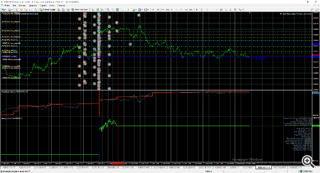
Task: Launch MetaEditor from the yellow diamond icon
Action: pyautogui.click(x=58, y=9)
